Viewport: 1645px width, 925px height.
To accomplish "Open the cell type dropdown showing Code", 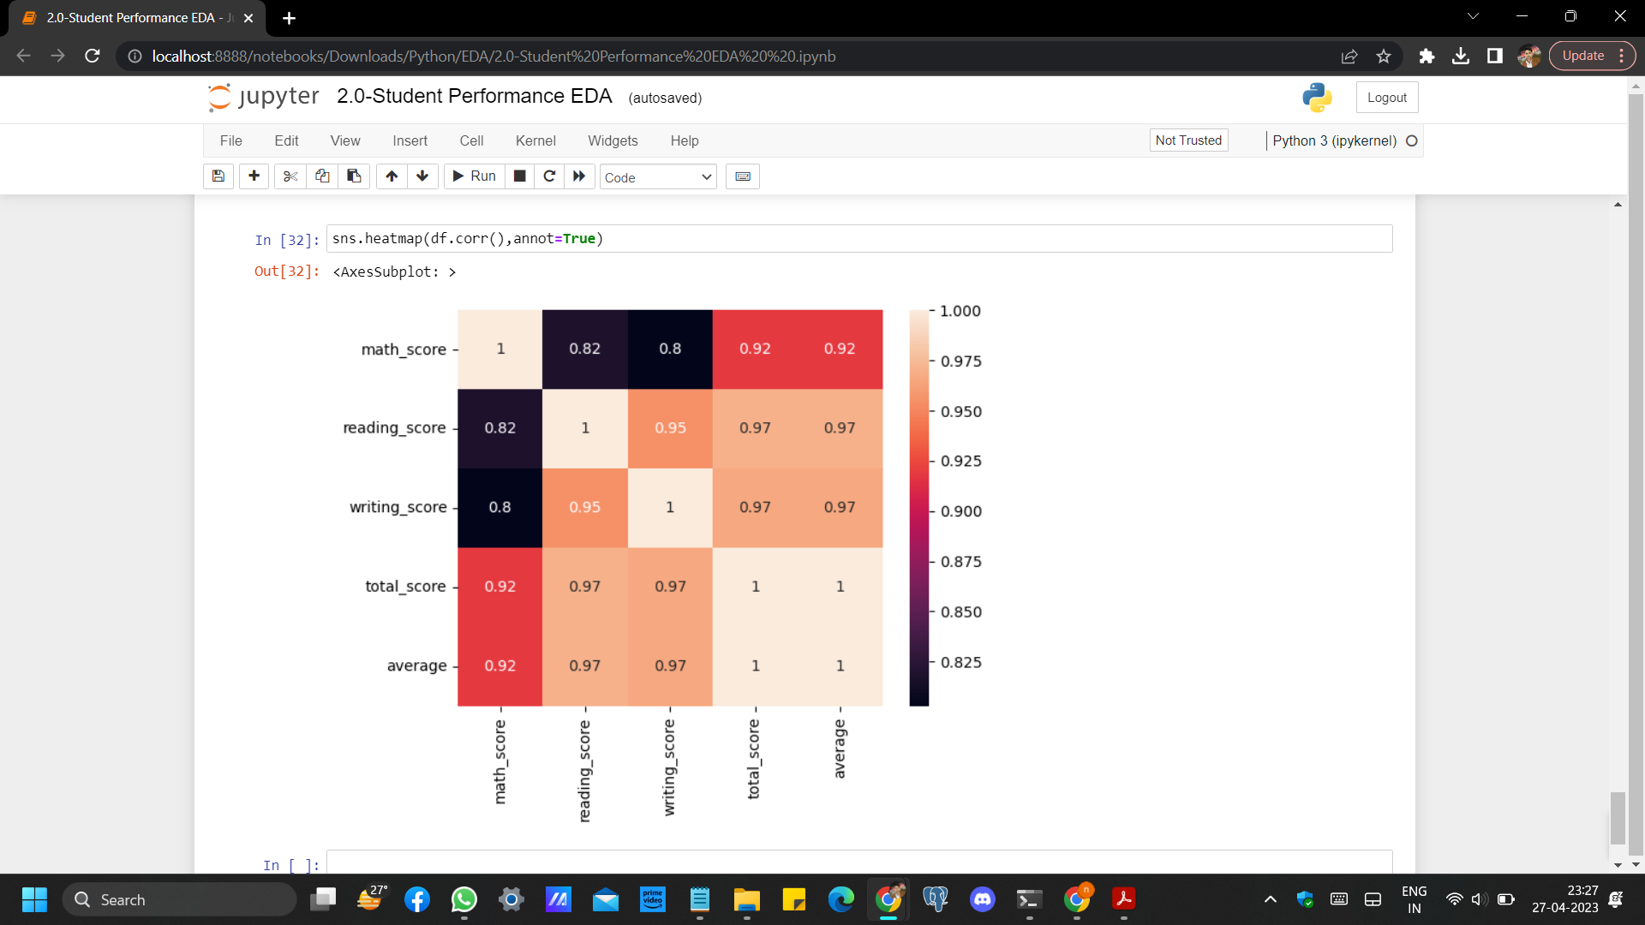I will 657,177.
